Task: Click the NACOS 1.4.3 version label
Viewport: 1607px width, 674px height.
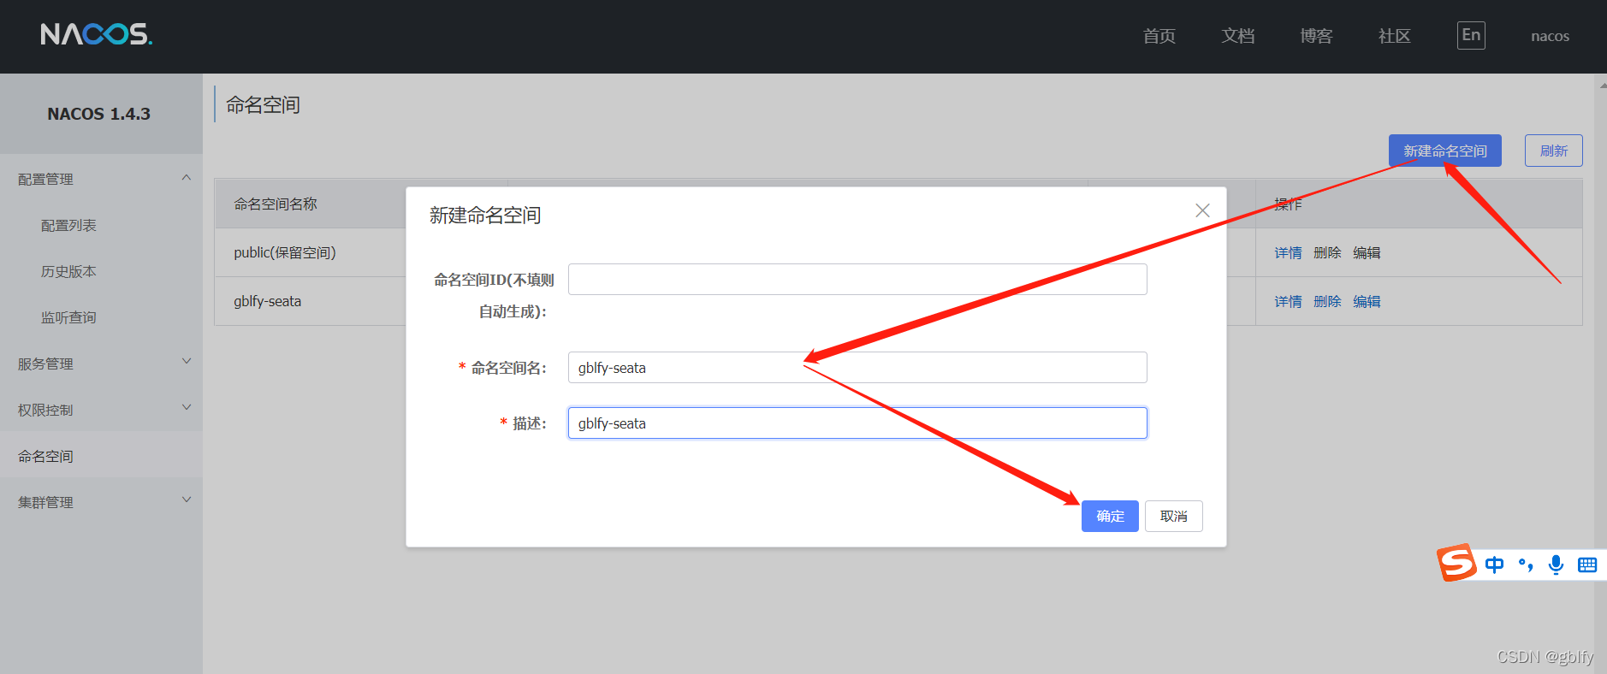Action: tap(99, 114)
